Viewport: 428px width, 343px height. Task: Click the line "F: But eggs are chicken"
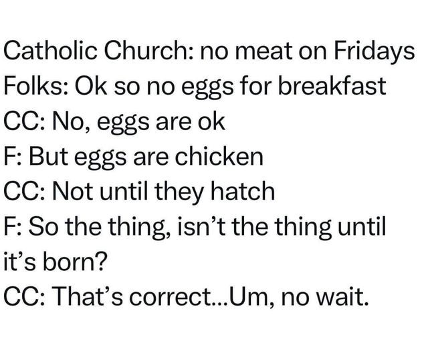(x=134, y=156)
